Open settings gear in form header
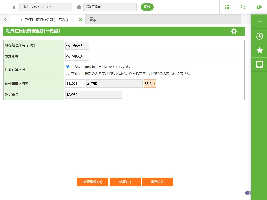The width and height of the screenshot is (267, 200). pos(234,31)
